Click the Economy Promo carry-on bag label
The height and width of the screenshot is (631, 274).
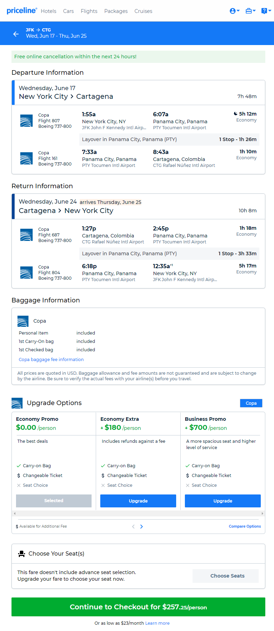[37, 466]
